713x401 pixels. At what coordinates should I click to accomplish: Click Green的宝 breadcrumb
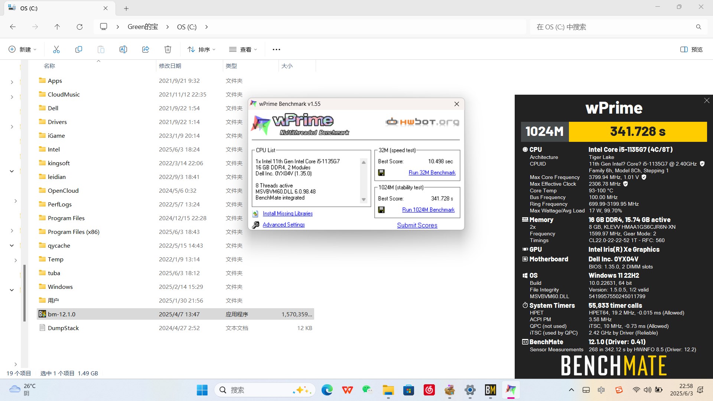(x=143, y=27)
